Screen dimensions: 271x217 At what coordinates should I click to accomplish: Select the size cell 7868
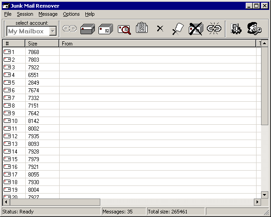tap(33, 52)
